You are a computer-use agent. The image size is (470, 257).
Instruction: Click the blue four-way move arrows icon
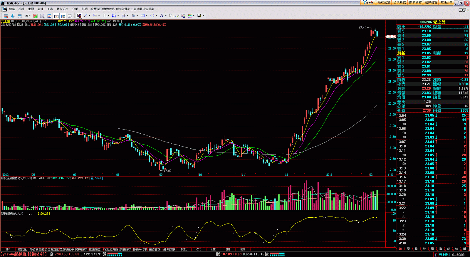(x=13, y=16)
